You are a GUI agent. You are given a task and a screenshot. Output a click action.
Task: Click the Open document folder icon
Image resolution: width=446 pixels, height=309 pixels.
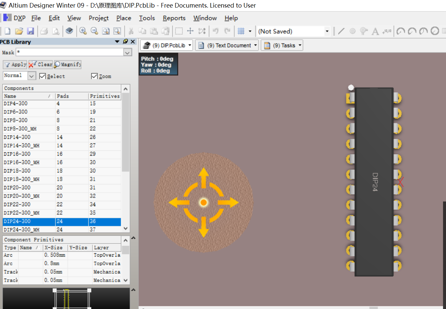[19, 31]
